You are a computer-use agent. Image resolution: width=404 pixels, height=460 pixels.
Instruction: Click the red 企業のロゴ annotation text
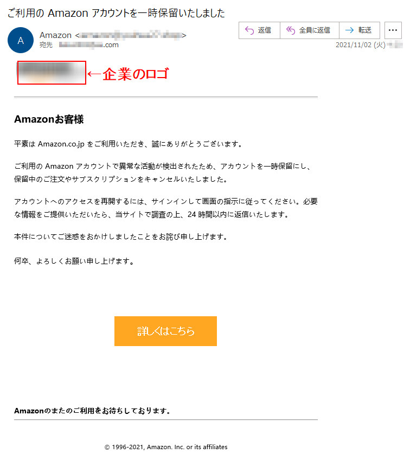pyautogui.click(x=136, y=74)
